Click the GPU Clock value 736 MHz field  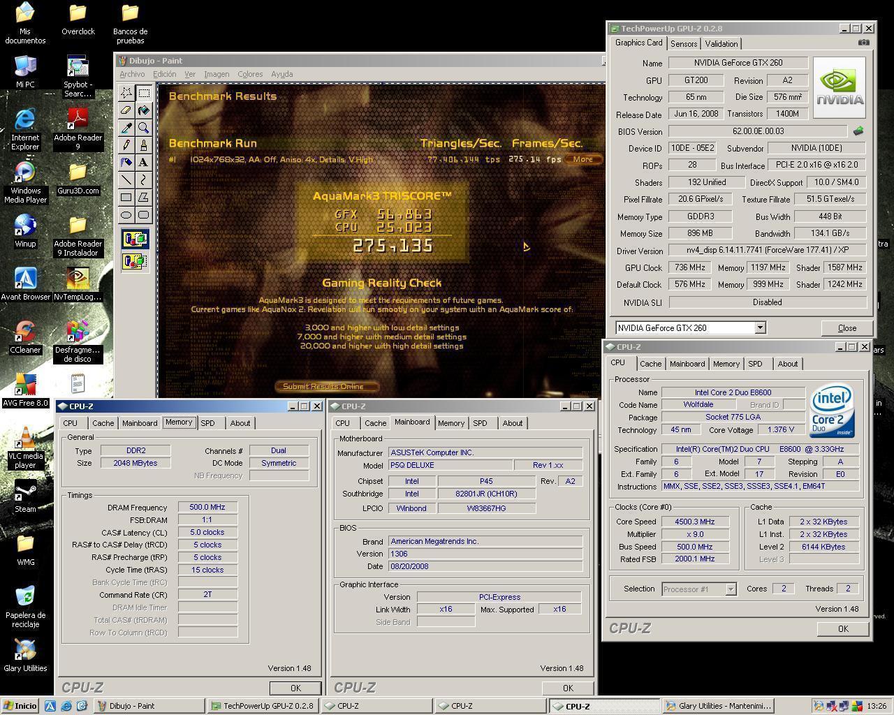click(689, 267)
